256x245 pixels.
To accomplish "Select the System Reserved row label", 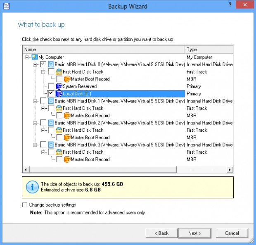I will [80, 86].
